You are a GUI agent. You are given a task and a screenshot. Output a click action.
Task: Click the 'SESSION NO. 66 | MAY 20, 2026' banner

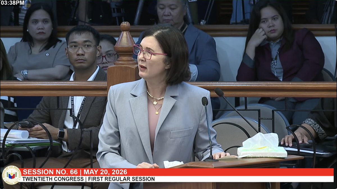click(177, 172)
